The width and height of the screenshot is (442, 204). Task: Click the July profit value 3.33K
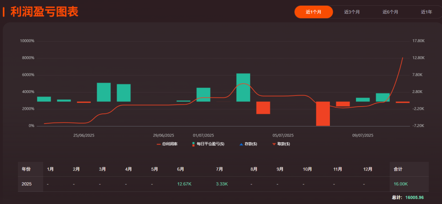[x=222, y=184]
